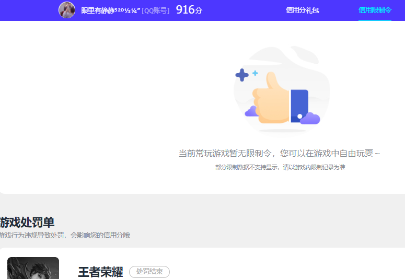Image resolution: width=405 pixels, height=279 pixels.
Task: Click the subtitle 游戏行为违规导致处罚
Action: click(65, 235)
